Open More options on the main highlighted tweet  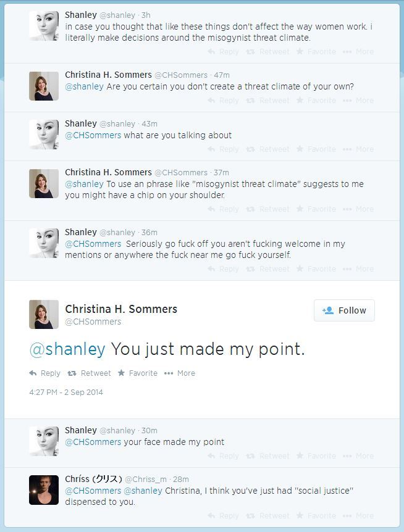180,373
